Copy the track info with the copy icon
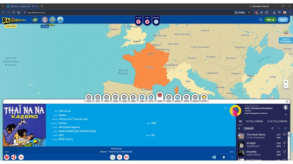The image size is (293, 164). pos(226,108)
